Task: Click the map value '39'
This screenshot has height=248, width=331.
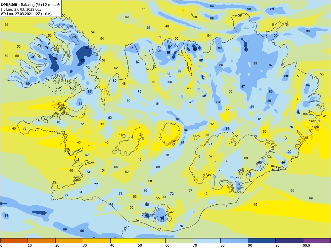Action: coord(141,135)
